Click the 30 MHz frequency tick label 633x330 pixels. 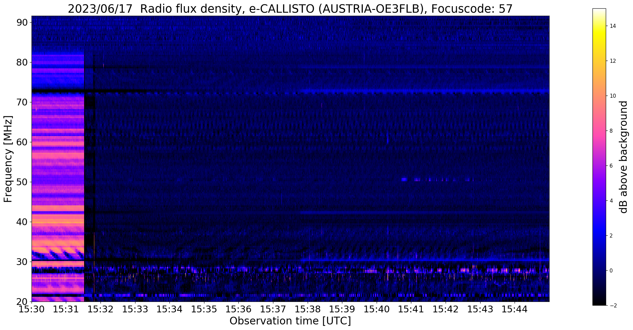22,262
